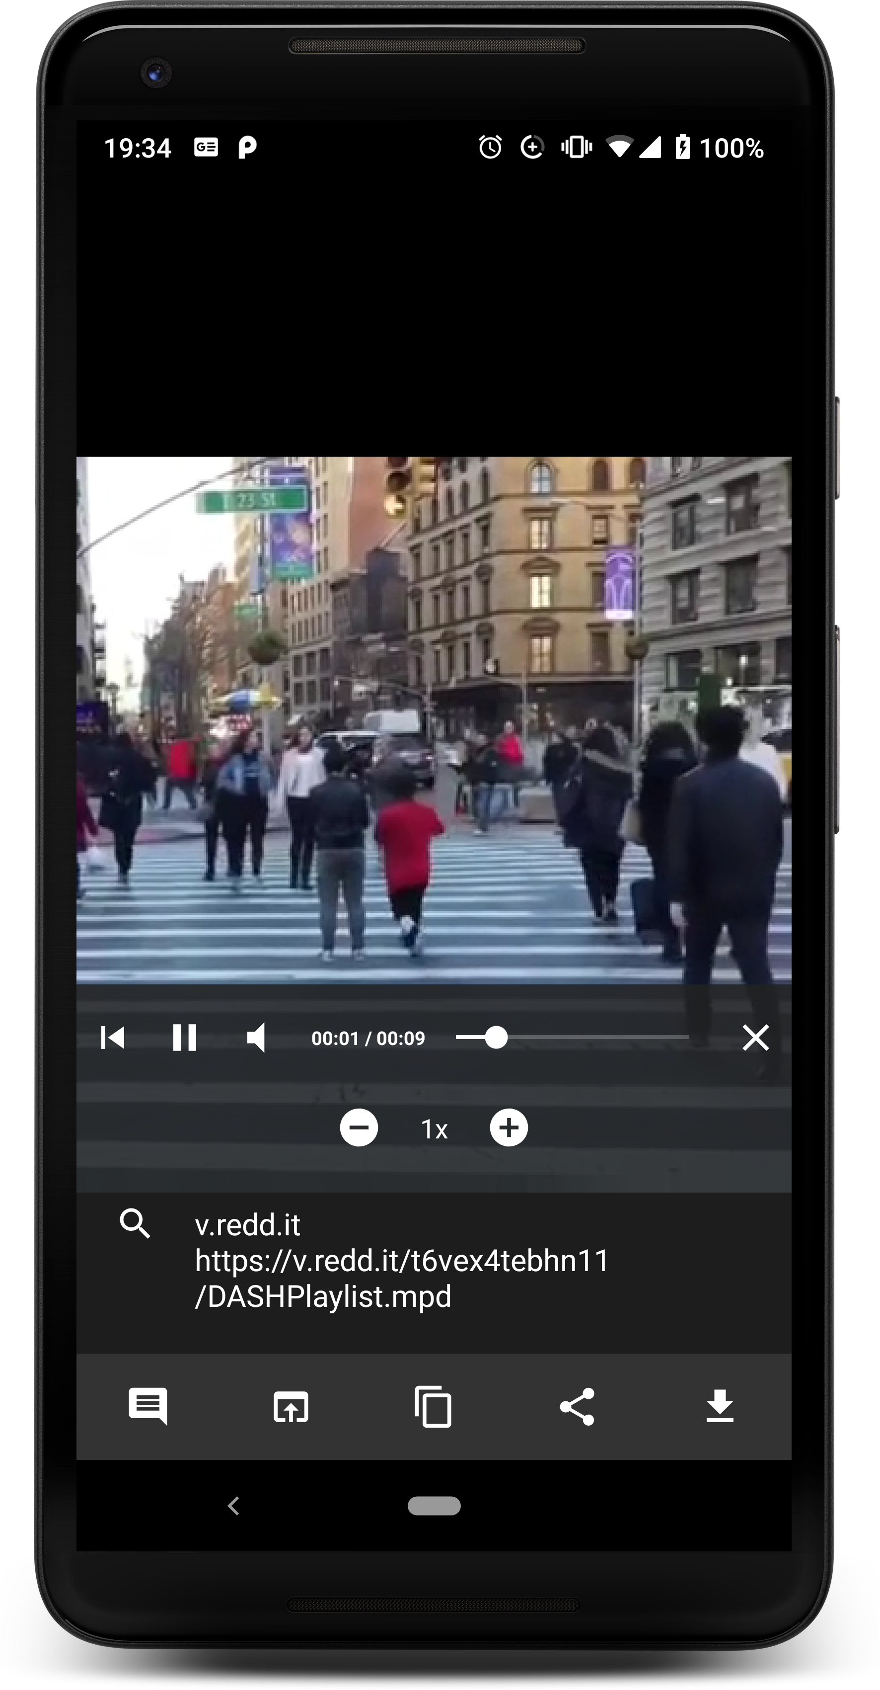Tap the video frame of street crossing
The image size is (880, 1690).
(434, 720)
